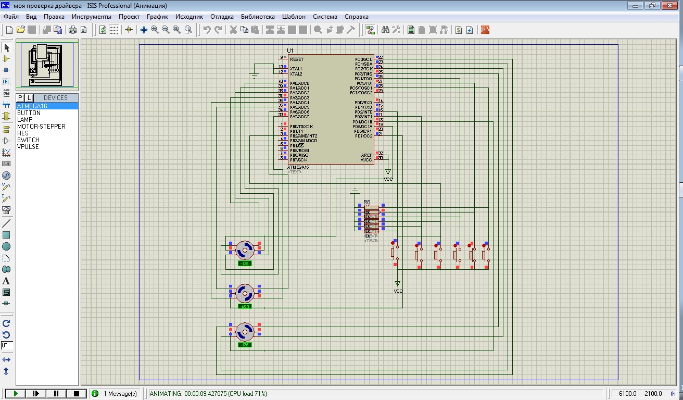Zoom out of the schematic
Image resolution: width=683 pixels, height=400 pixels.
tap(166, 30)
